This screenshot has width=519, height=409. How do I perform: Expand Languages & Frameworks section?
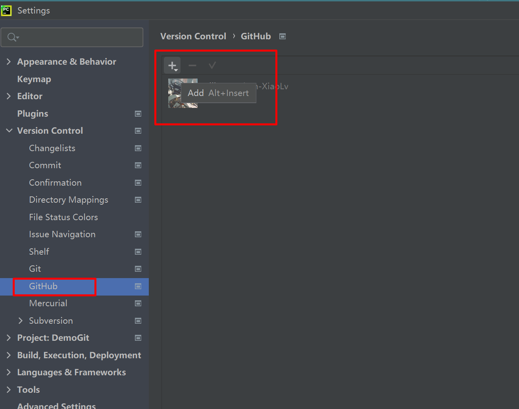tap(9, 372)
